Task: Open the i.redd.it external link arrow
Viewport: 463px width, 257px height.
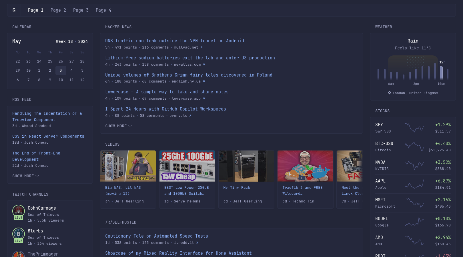Action: pos(197,243)
